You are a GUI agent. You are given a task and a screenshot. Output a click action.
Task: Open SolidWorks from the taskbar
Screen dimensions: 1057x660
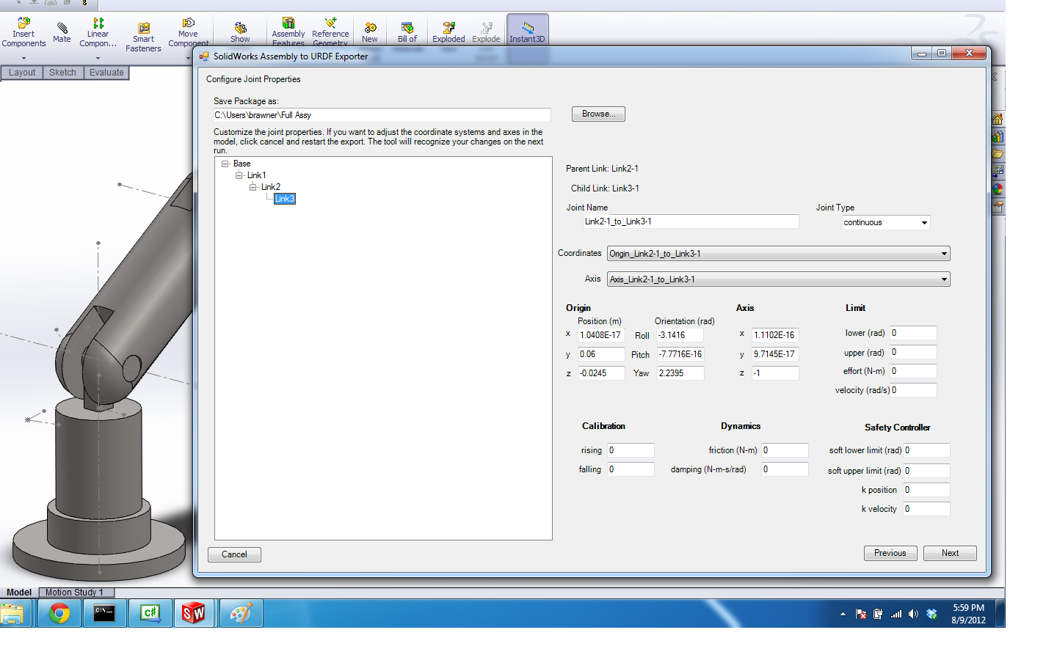point(194,613)
